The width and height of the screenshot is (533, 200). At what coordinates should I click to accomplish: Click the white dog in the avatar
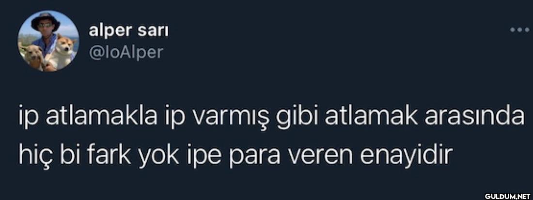(x=63, y=52)
